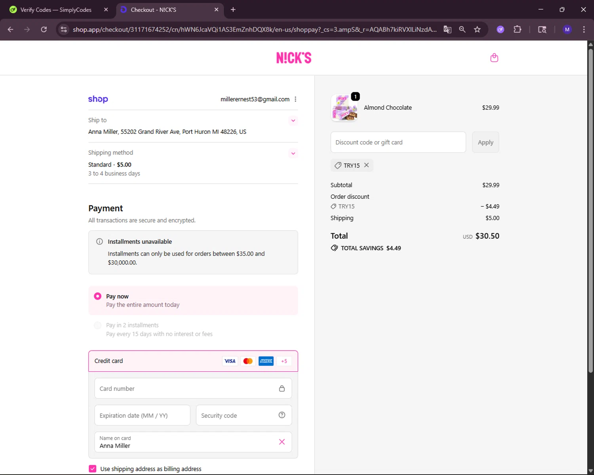
Task: Click the shipping address Anna Miller line
Action: [x=167, y=132]
